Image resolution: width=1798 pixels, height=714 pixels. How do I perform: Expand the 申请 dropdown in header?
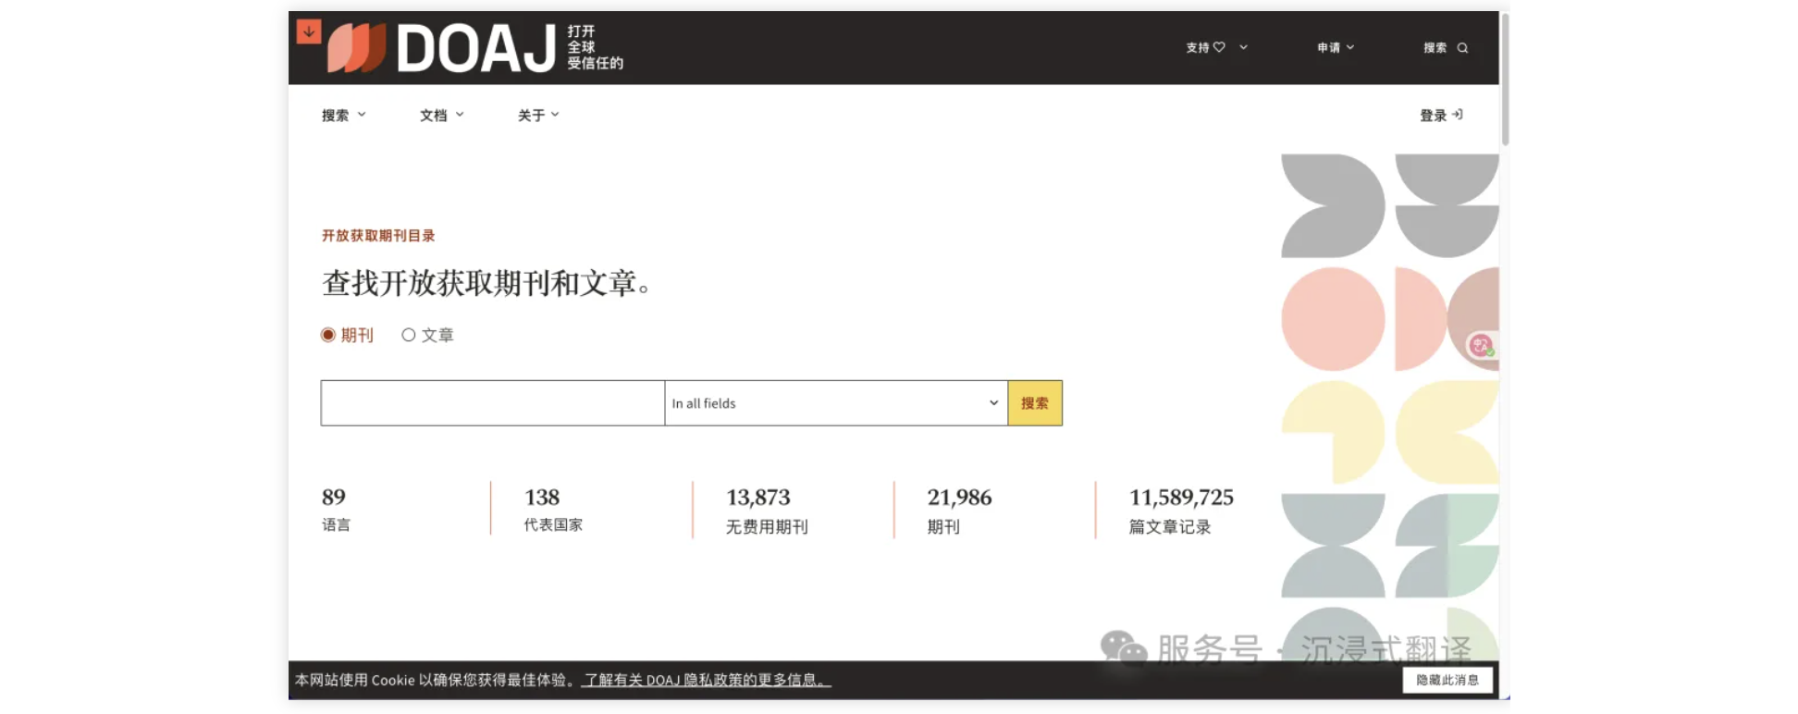[x=1336, y=47]
